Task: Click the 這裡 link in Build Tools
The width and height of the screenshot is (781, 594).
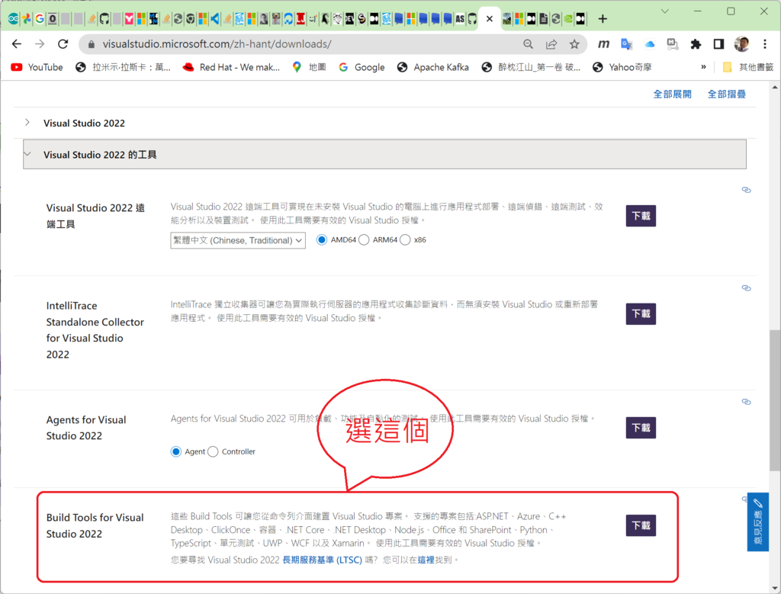Action: coord(426,560)
